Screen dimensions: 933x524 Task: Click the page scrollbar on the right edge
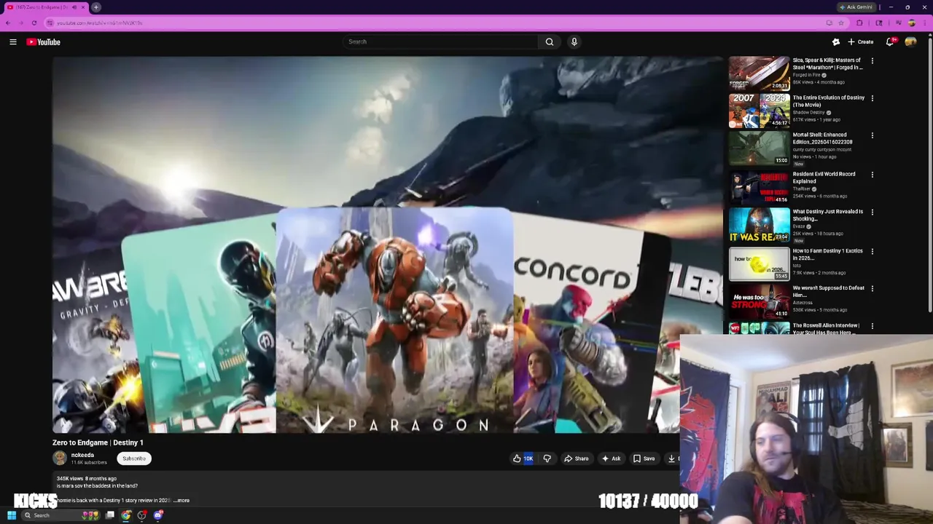929,175
